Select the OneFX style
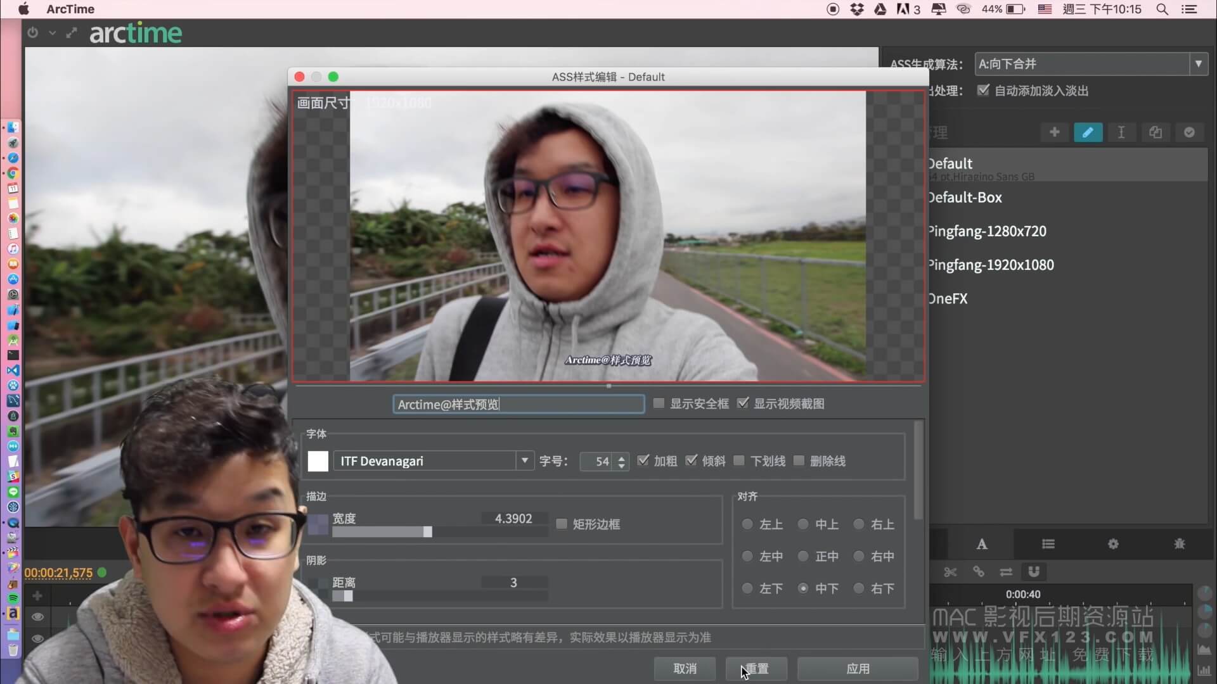 [x=1068, y=298]
